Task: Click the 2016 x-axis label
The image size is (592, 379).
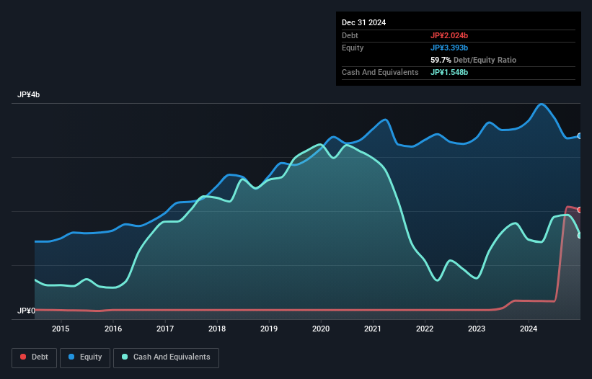Action: pos(113,329)
